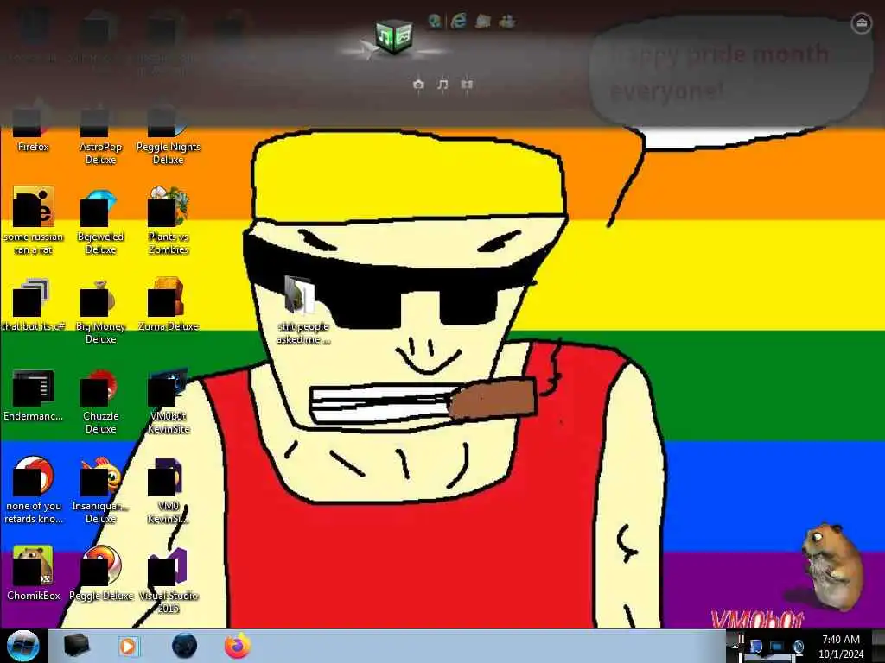Launch Firefox from the taskbar
The width and height of the screenshot is (885, 663).
click(x=238, y=646)
